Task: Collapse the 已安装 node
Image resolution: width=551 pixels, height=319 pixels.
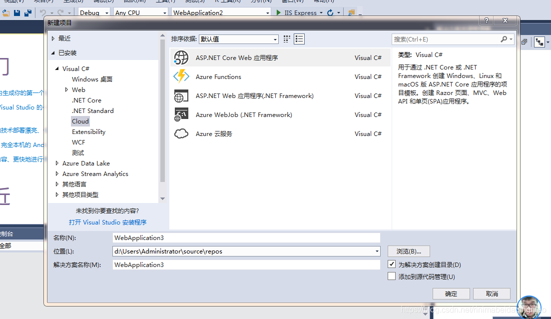Action: pyautogui.click(x=53, y=53)
